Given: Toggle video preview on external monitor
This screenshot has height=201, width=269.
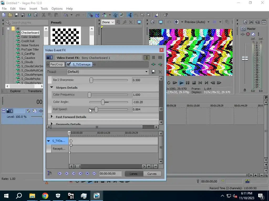Looking at the screenshot, I should click(x=161, y=22).
